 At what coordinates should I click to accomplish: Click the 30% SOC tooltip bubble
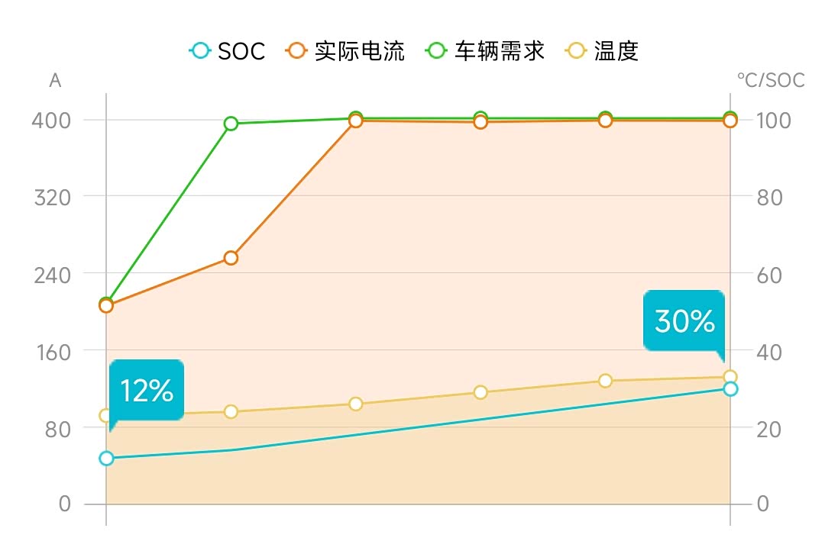click(684, 321)
